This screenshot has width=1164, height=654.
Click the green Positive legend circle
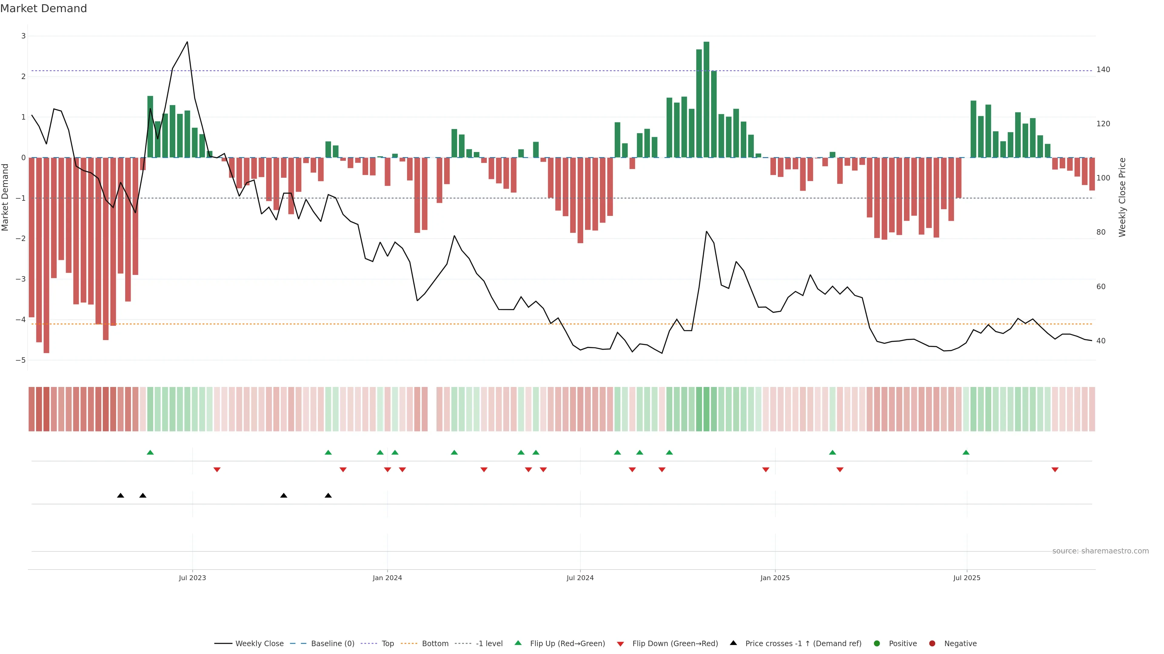coord(877,643)
